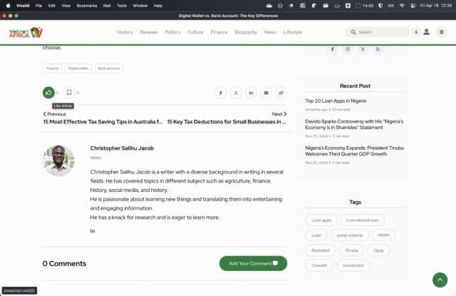The height and width of the screenshot is (296, 456).
Task: Open the Bookmarks menu in macOS menu bar
Action: (x=86, y=5)
